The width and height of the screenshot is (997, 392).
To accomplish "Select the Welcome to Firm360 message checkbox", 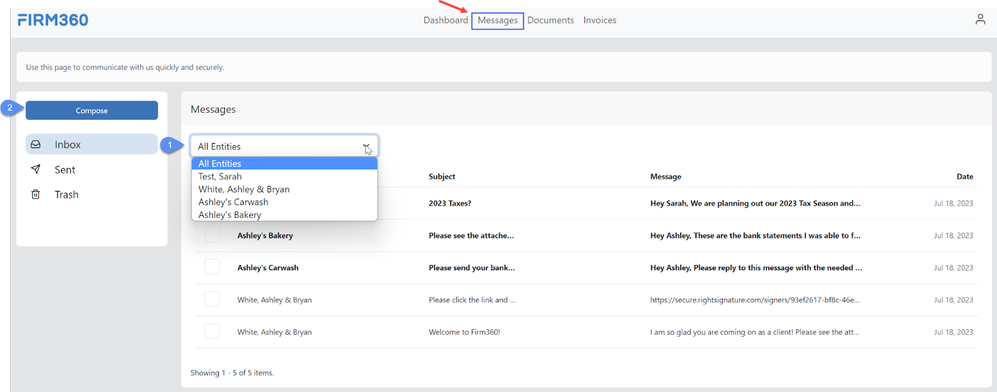I will click(212, 332).
